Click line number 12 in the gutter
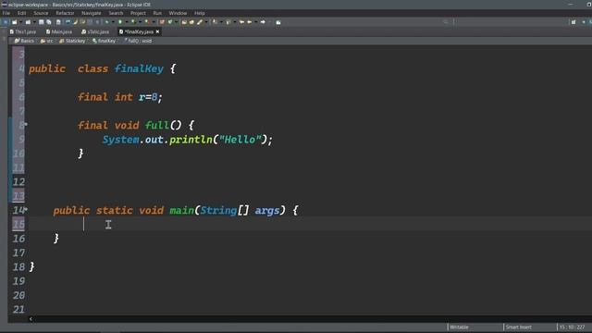This screenshot has height=333, width=592. [18, 181]
